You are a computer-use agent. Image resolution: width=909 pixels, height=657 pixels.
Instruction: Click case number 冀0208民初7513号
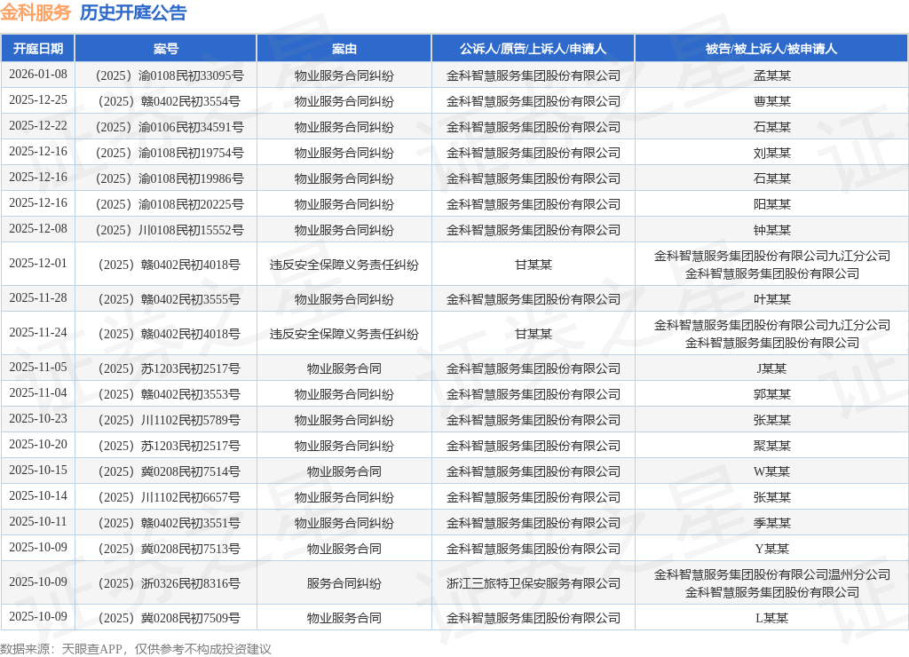tap(170, 549)
